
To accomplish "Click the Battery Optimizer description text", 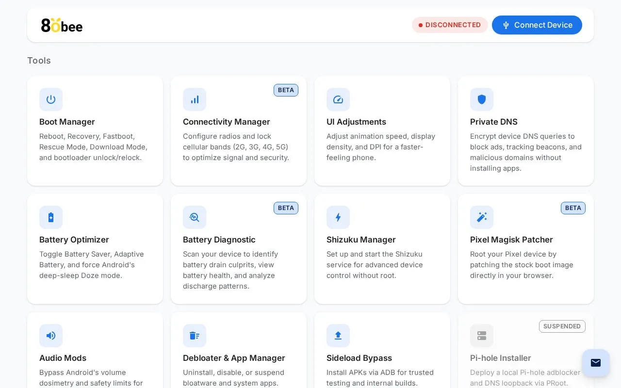I will [x=92, y=265].
